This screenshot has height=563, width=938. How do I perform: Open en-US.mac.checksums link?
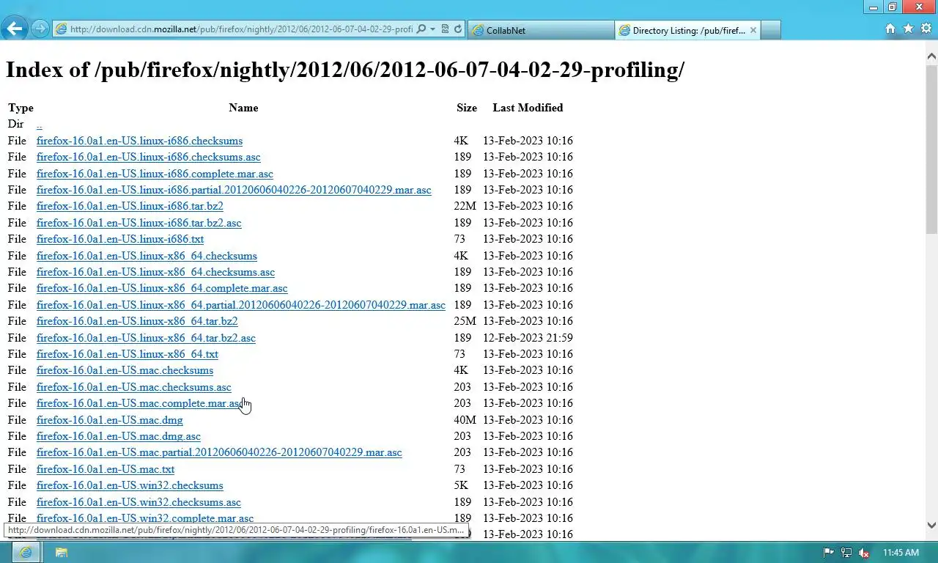125,370
